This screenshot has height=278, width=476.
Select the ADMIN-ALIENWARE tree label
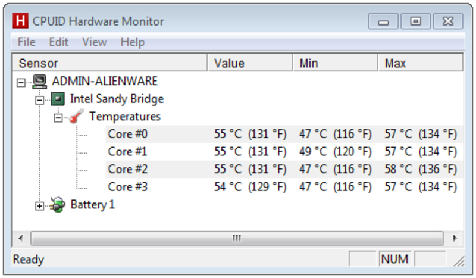coord(105,82)
